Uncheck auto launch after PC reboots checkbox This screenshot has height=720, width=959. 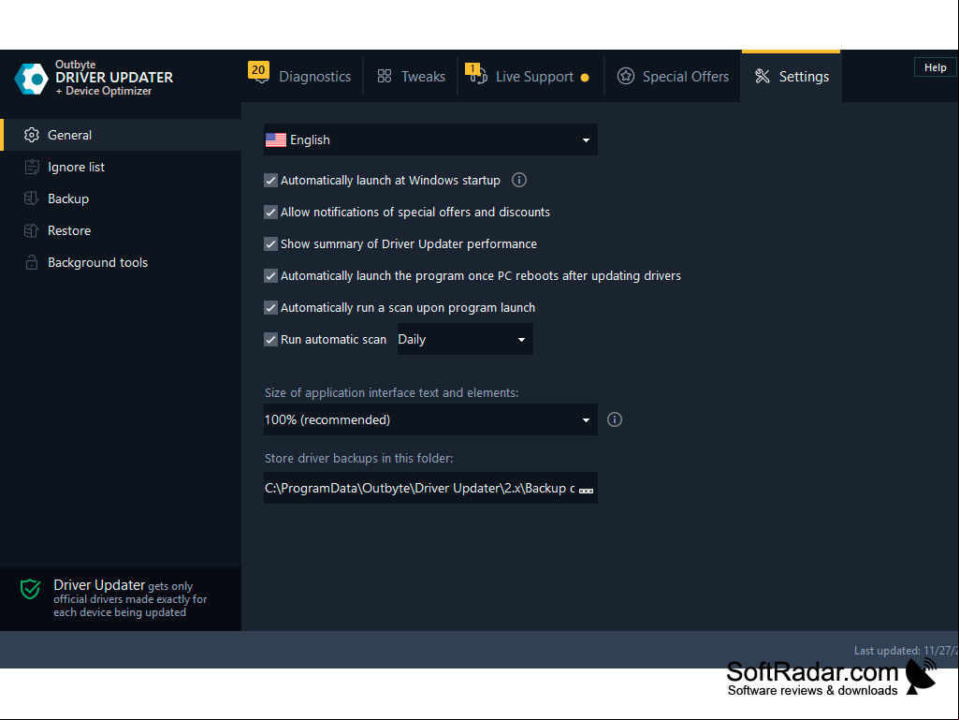pos(270,275)
